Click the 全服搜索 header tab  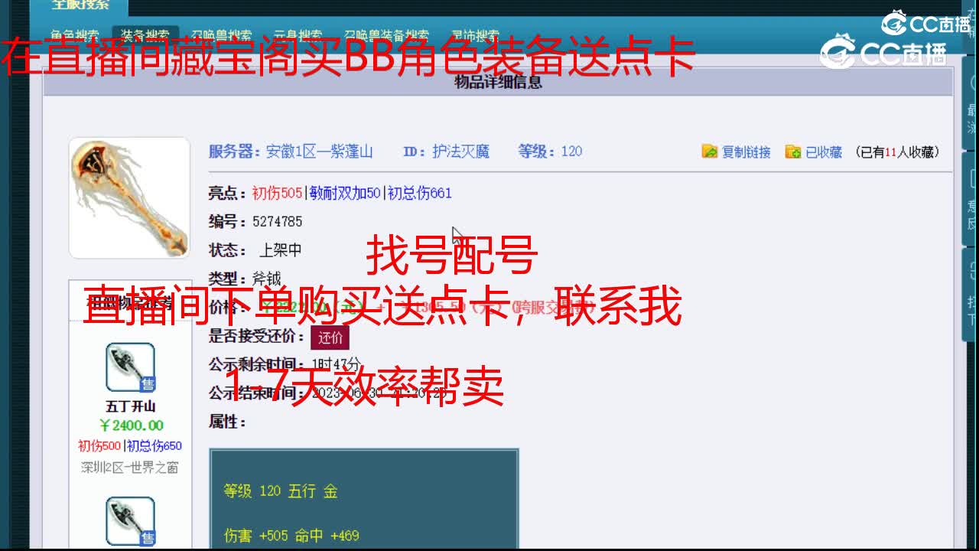tap(79, 6)
